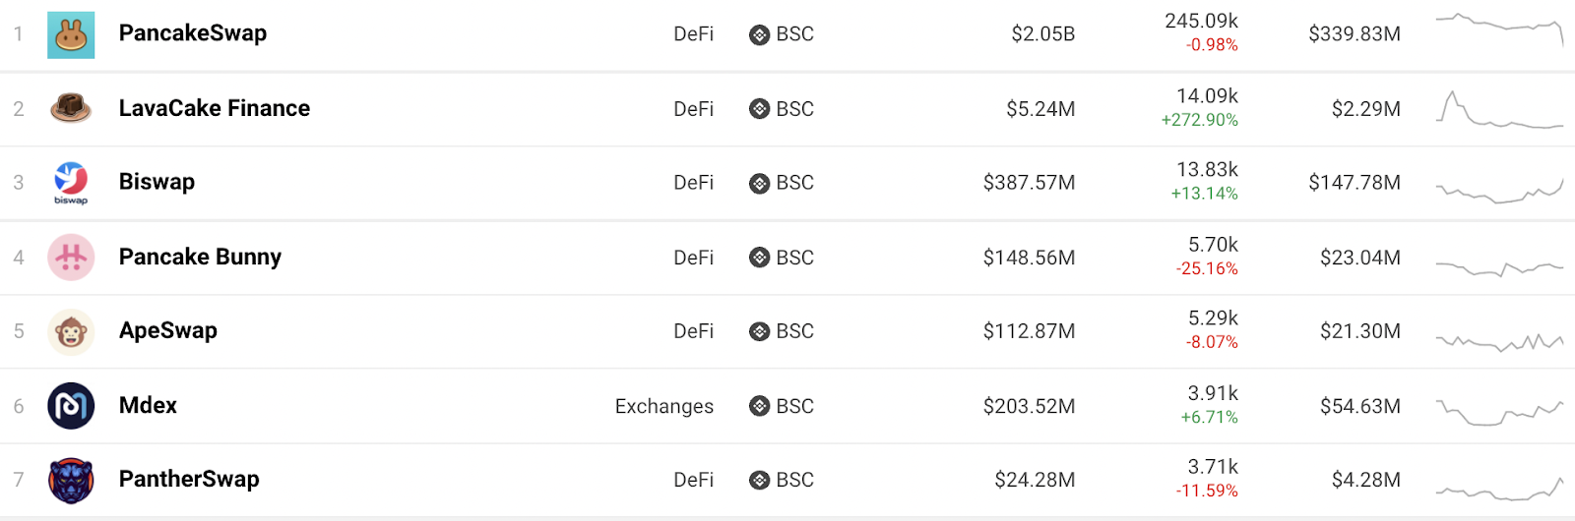View the LavaCake Finance sparkline chart

(x=1499, y=110)
